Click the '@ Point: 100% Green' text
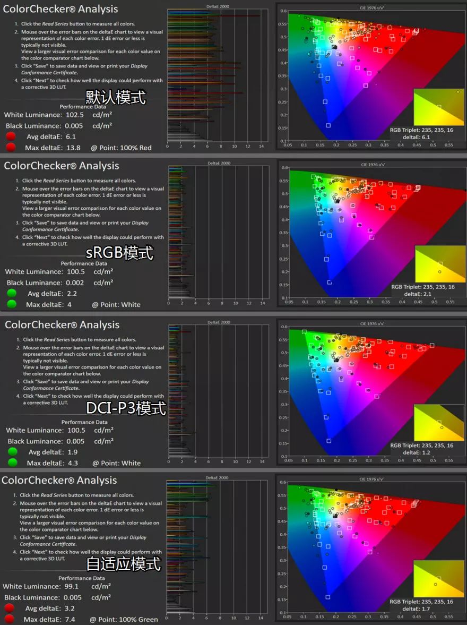Viewport: 467px width, 625px height. (x=124, y=619)
